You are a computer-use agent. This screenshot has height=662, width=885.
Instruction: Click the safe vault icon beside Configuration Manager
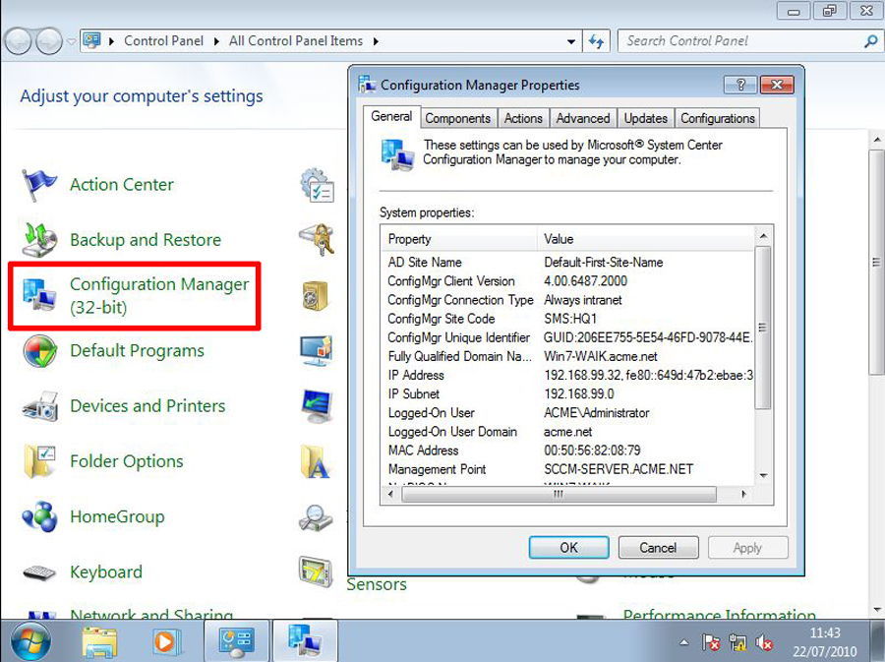tap(315, 295)
